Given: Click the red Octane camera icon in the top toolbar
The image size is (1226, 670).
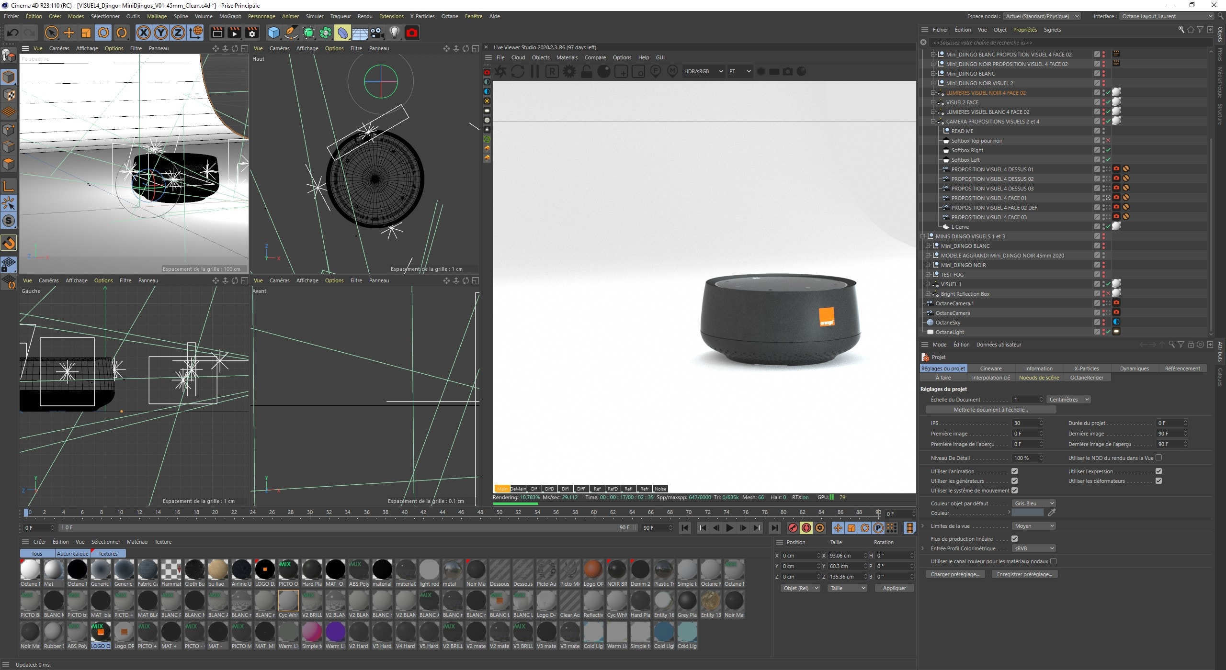Looking at the screenshot, I should tap(412, 33).
